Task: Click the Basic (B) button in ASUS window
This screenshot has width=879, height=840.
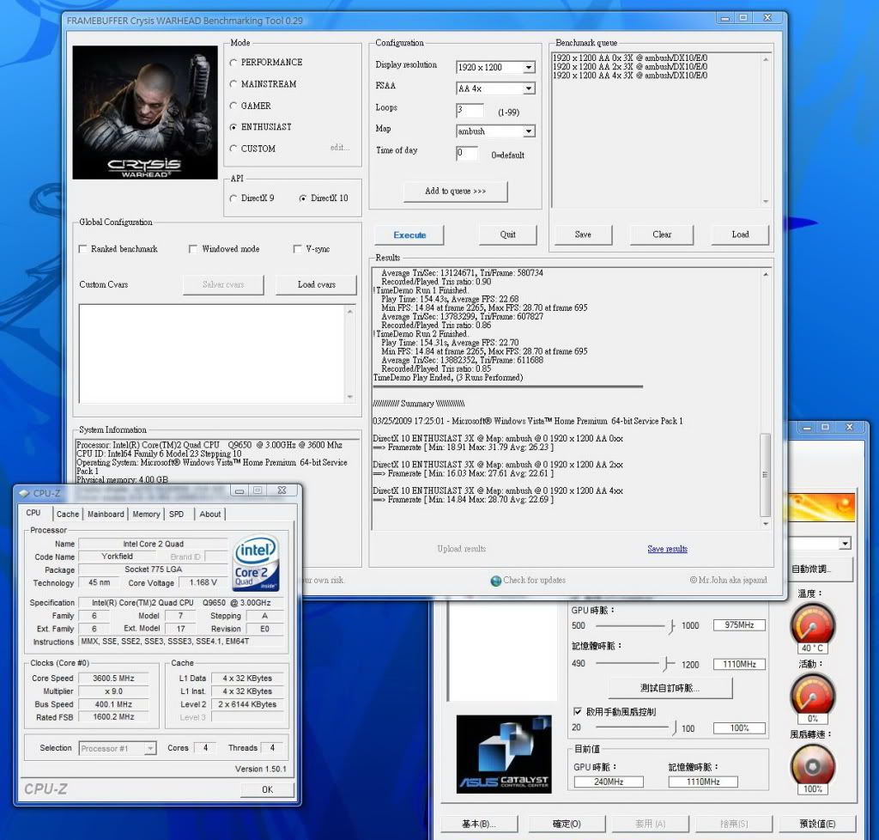Action: [479, 824]
